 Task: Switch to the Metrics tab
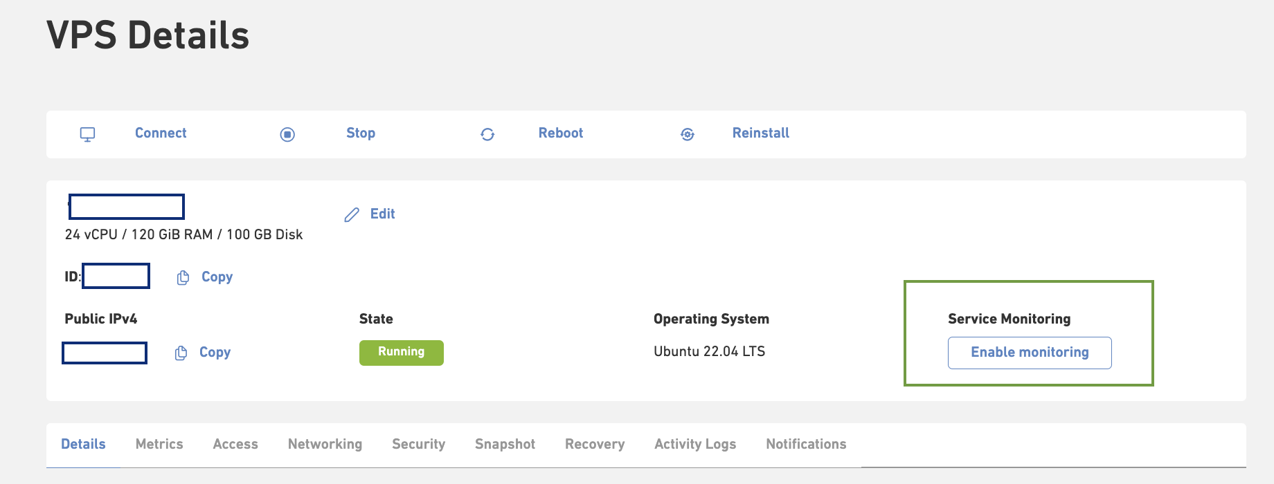(159, 444)
